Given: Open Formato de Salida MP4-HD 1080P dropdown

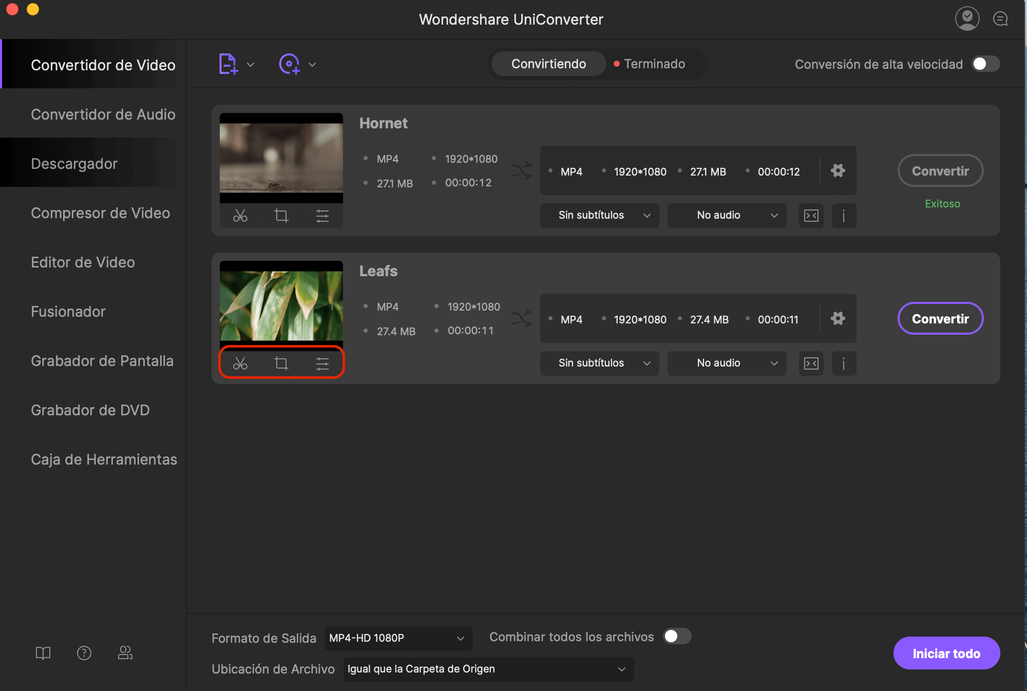Looking at the screenshot, I should click(398, 638).
